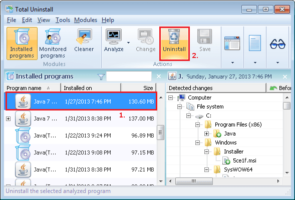Select the Installer folder item
The width and height of the screenshot is (295, 200).
(234, 151)
